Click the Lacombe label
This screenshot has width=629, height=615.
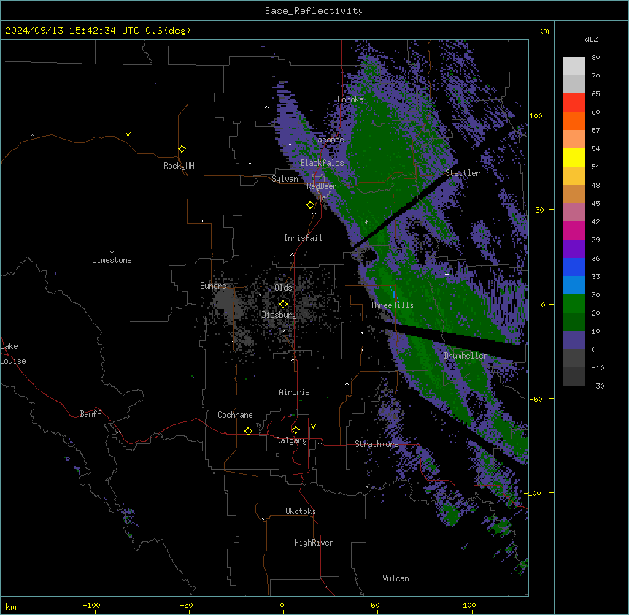point(328,140)
